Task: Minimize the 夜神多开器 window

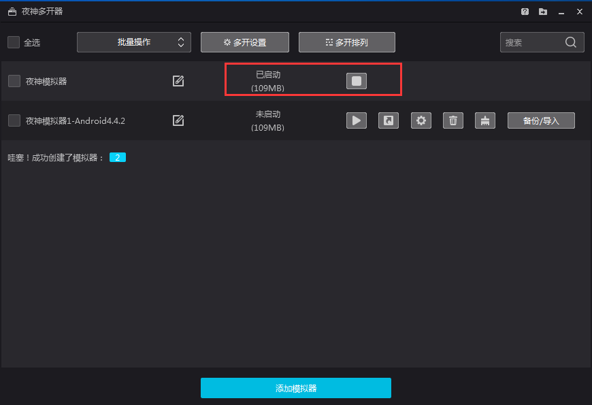Action: coord(561,12)
